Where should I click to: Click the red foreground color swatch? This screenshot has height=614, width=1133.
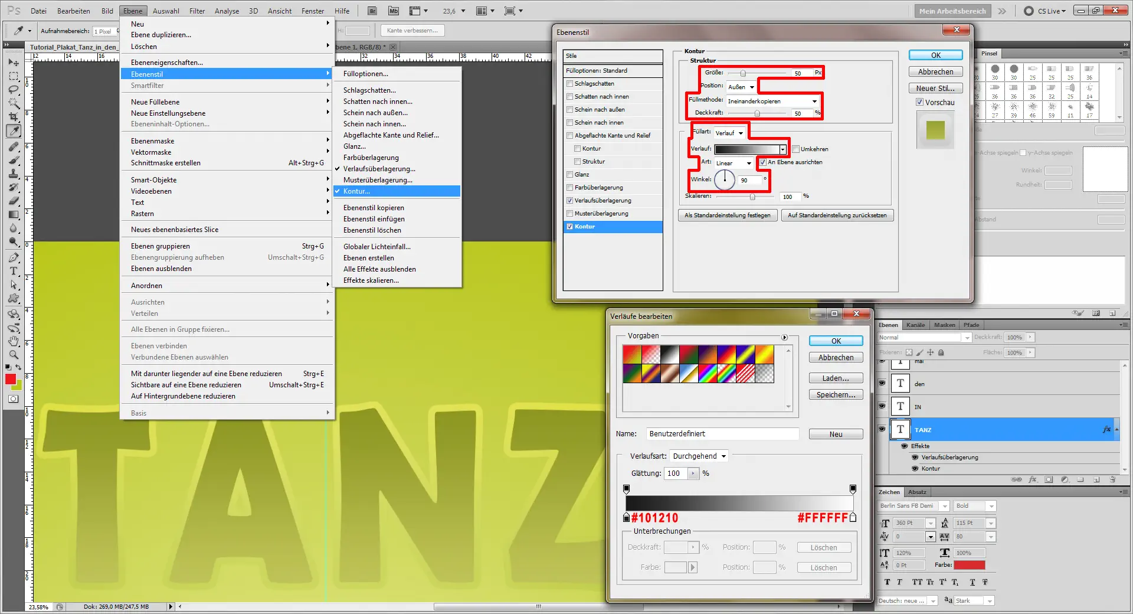tap(10, 380)
